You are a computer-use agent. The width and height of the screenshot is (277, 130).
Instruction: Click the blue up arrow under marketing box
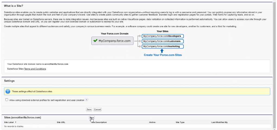[x=162, y=51]
